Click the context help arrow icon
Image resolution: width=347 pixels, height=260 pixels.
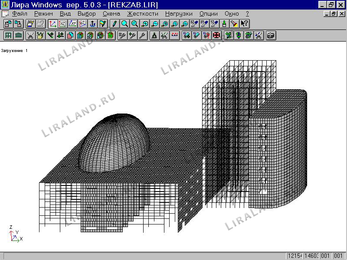tap(245, 24)
